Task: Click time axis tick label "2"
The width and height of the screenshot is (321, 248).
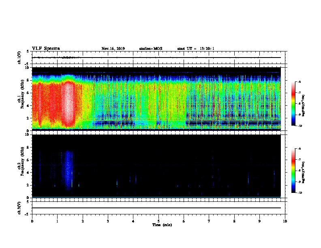Action: (83, 221)
